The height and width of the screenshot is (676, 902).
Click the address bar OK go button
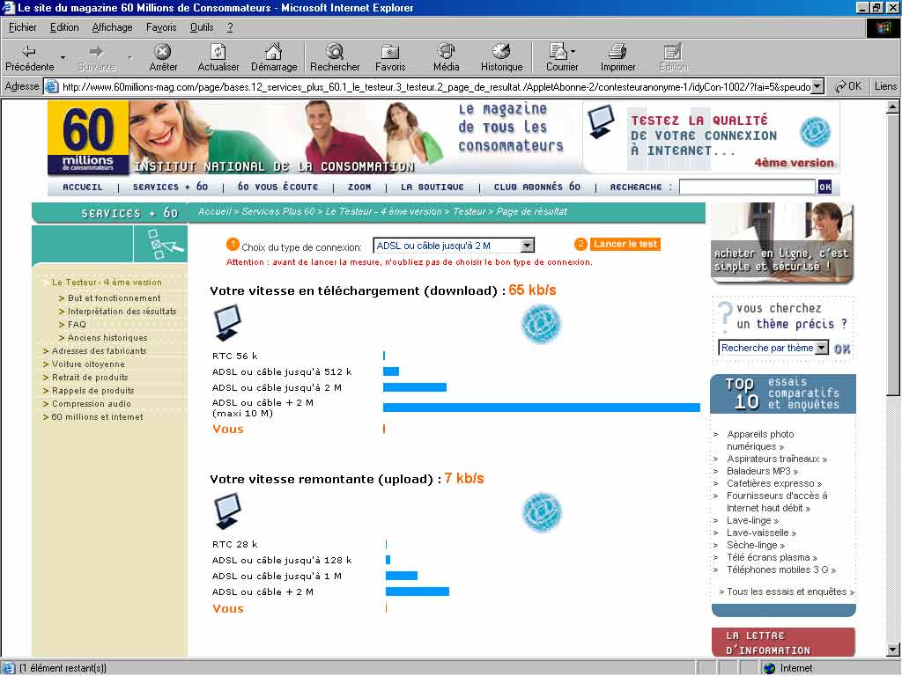(x=848, y=86)
